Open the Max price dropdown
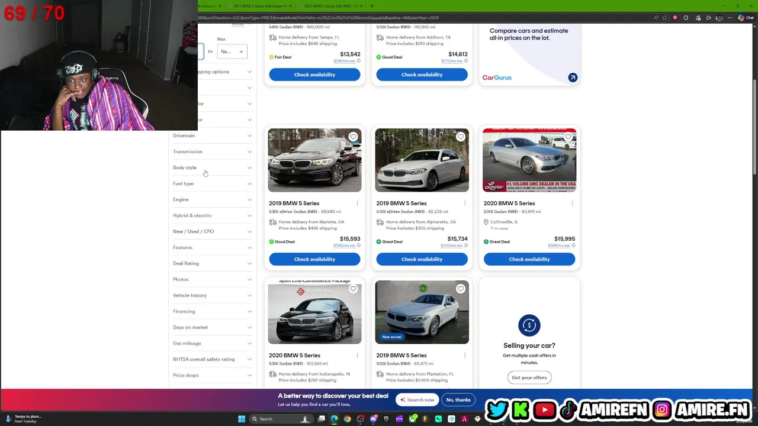The width and height of the screenshot is (758, 426). coord(232,51)
